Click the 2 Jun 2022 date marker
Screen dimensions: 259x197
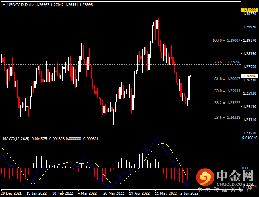coord(190,193)
